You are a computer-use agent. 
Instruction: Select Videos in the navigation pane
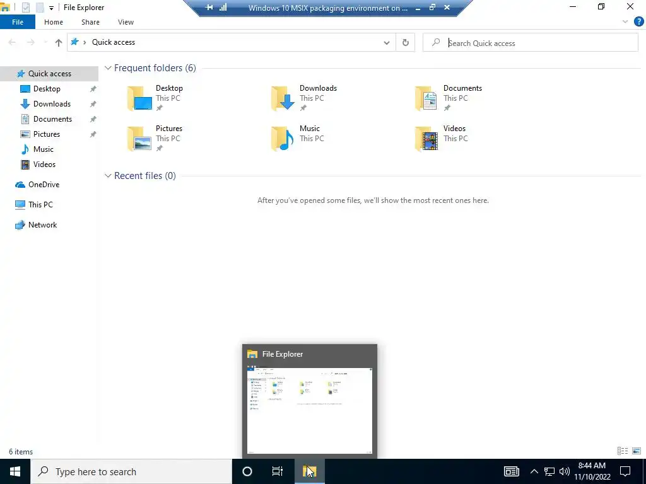44,164
